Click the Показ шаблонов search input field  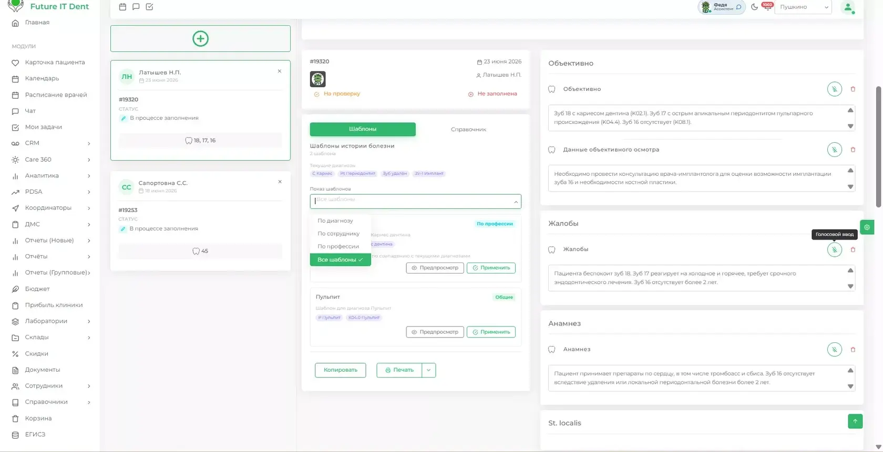click(x=415, y=202)
